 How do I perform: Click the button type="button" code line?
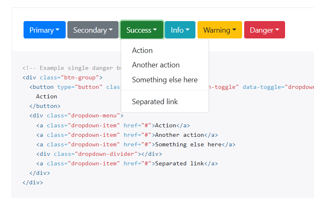tap(75, 87)
